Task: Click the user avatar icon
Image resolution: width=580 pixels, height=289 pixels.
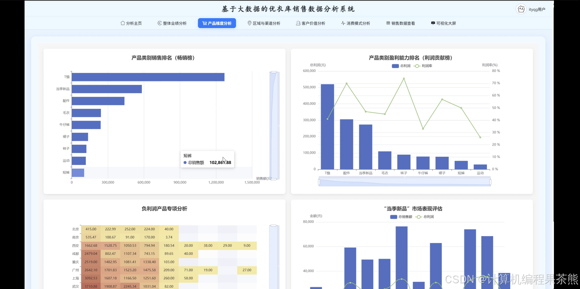Action: pos(521,9)
